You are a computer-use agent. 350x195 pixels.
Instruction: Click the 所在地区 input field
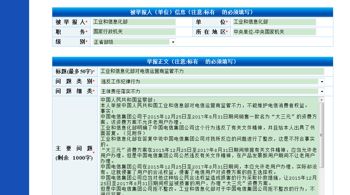(274, 32)
